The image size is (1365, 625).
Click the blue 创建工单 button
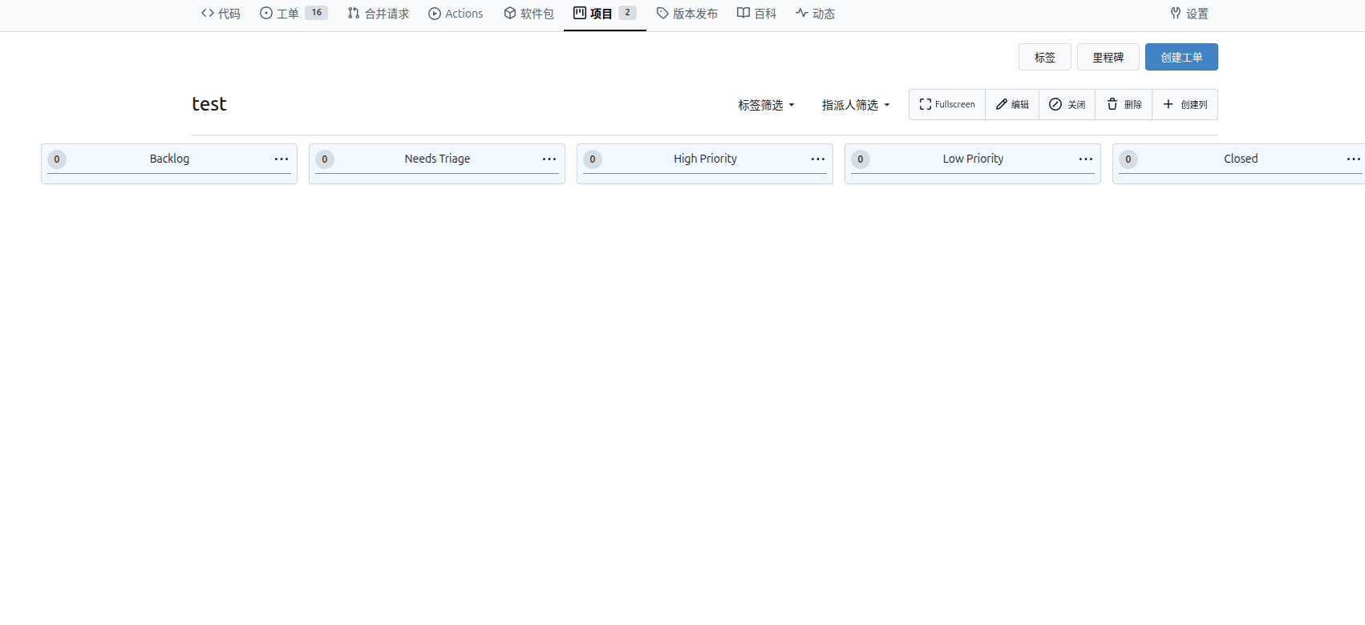click(1181, 57)
